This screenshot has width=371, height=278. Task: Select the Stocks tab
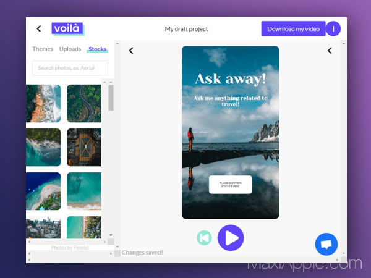97,49
